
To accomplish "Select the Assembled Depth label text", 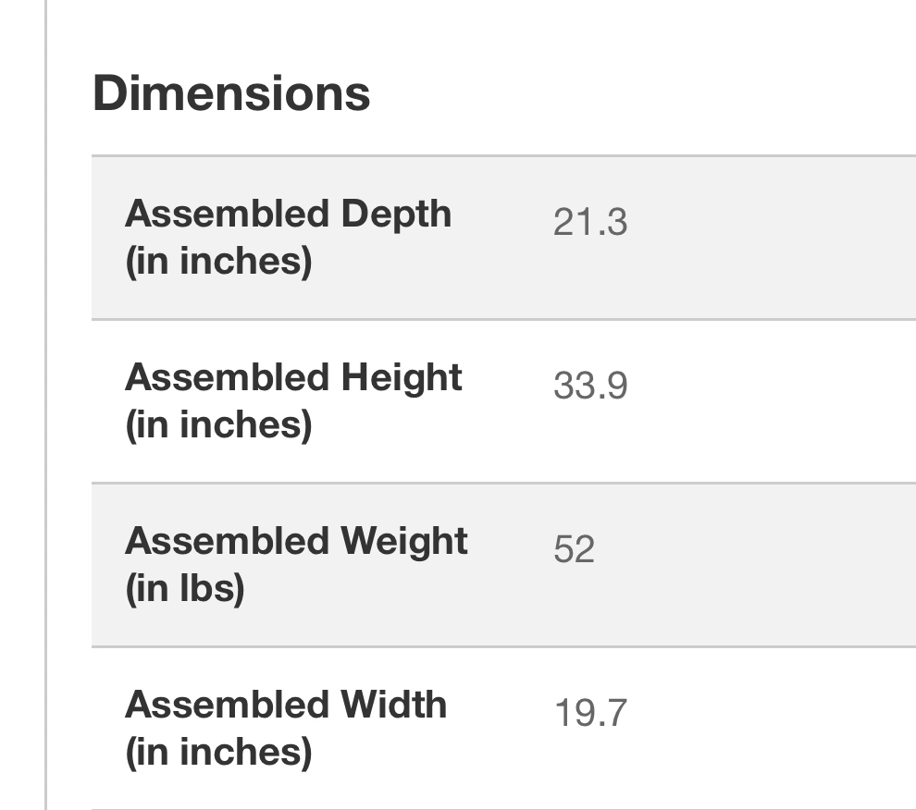I will (288, 215).
